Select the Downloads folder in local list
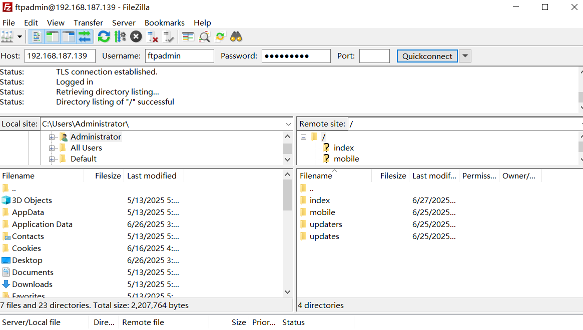 point(33,284)
